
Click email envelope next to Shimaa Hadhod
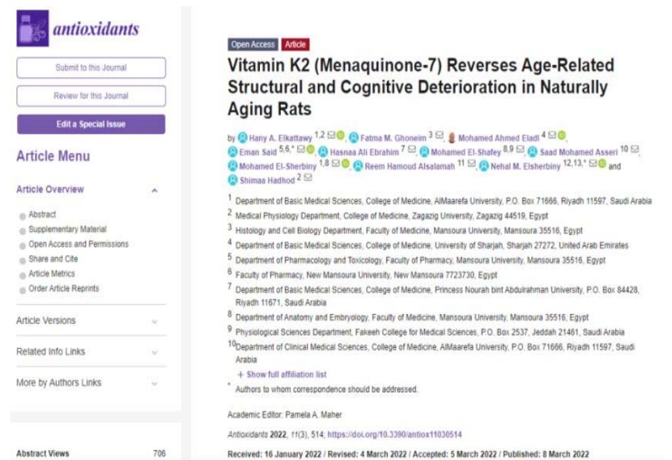pyautogui.click(x=308, y=179)
